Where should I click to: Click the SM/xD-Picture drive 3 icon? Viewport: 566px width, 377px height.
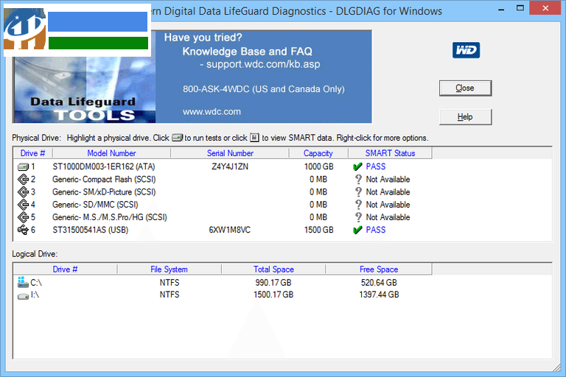(x=23, y=192)
